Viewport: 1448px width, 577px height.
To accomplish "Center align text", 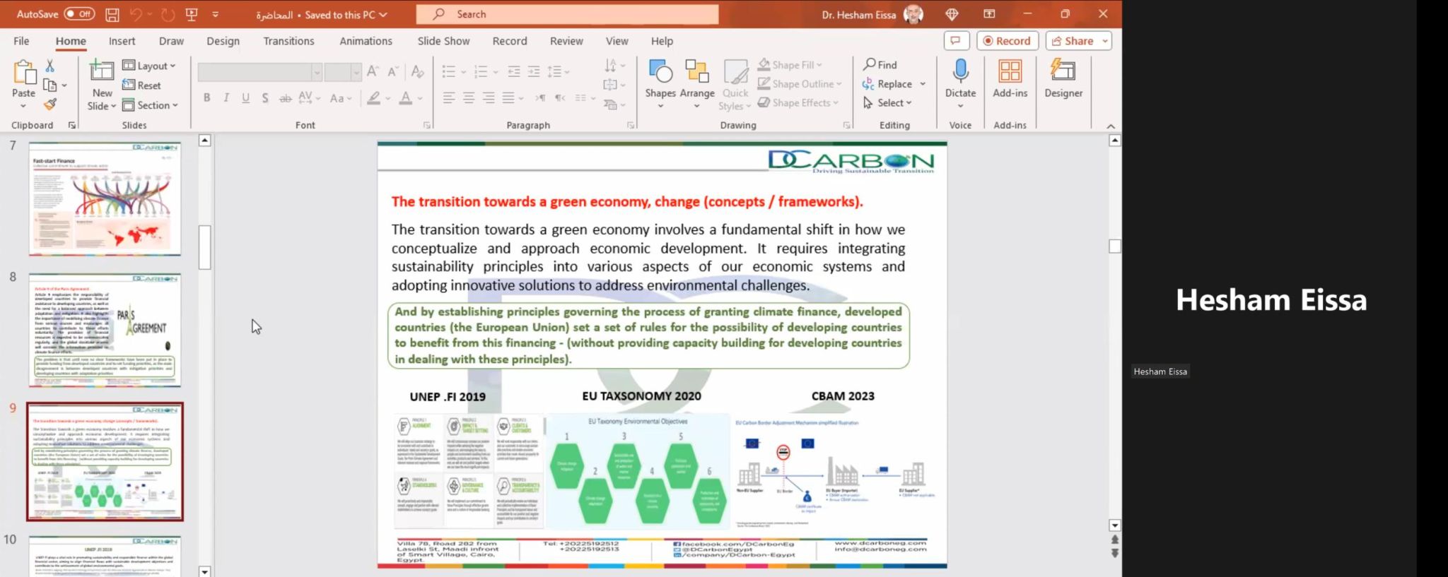I will tap(469, 98).
